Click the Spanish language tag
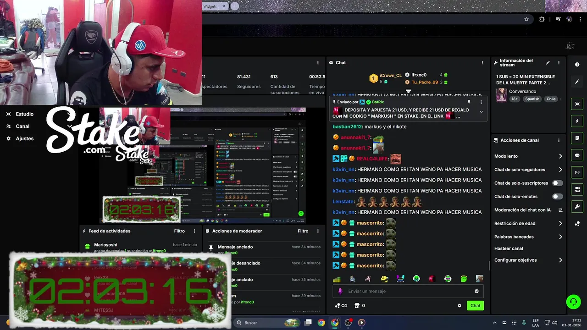The width and height of the screenshot is (587, 330). click(x=532, y=99)
